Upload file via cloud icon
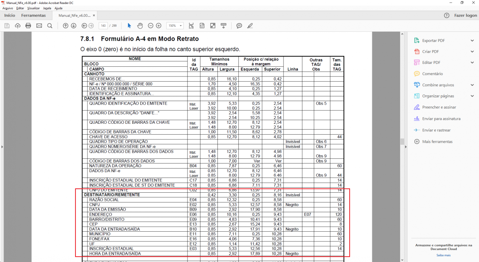Viewport: 479px width, 262px height. pos(17,26)
